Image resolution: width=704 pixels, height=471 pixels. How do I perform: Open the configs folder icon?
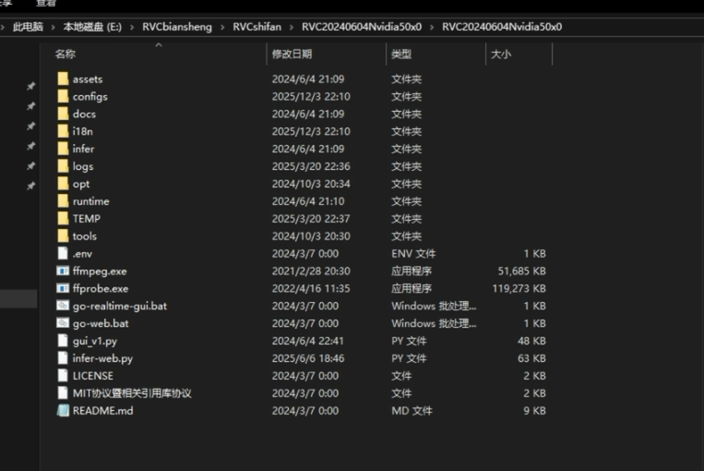click(x=63, y=97)
